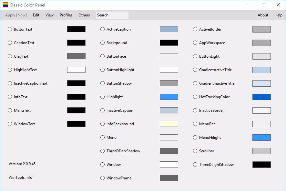Click into the Search field
The height and width of the screenshot is (191, 286).
point(112,15)
